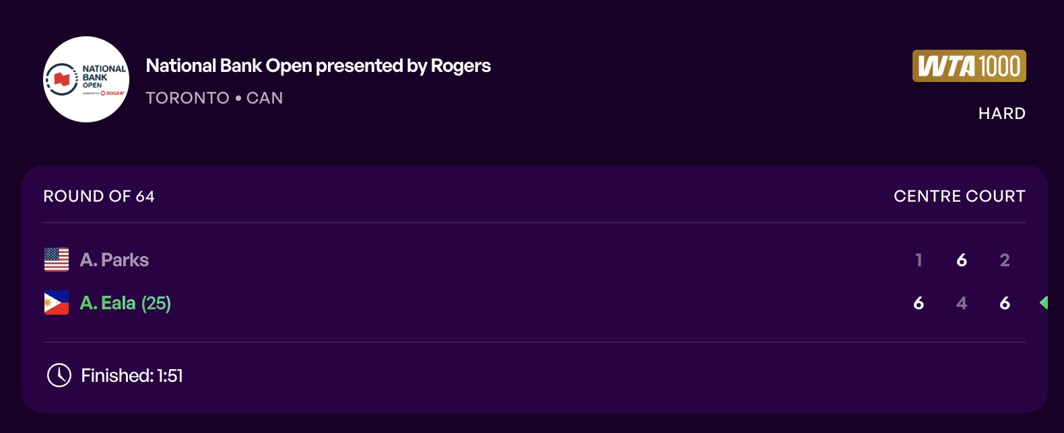The width and height of the screenshot is (1064, 433).
Task: Click the WTA 1000 badge
Action: 969,66
